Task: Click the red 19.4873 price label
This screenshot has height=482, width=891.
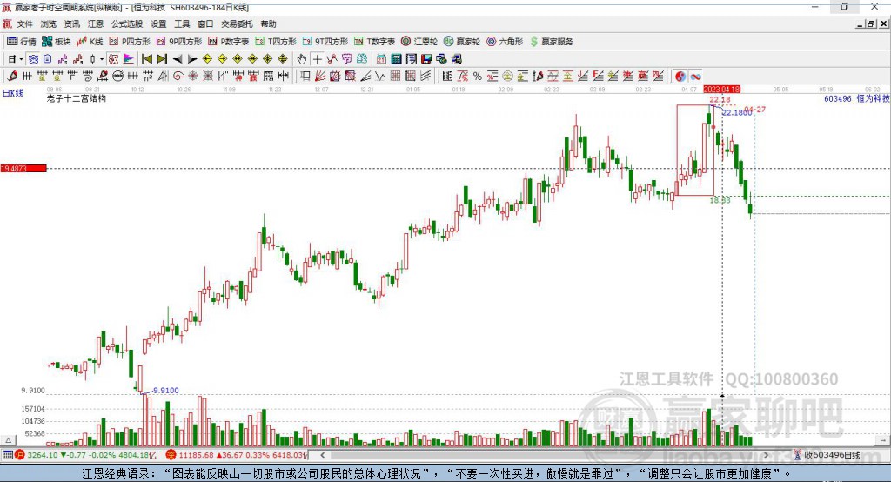Action: coord(23,168)
